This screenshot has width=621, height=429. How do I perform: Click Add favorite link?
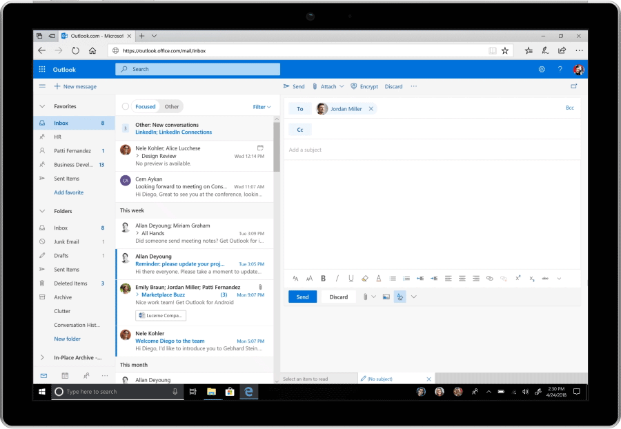(69, 192)
